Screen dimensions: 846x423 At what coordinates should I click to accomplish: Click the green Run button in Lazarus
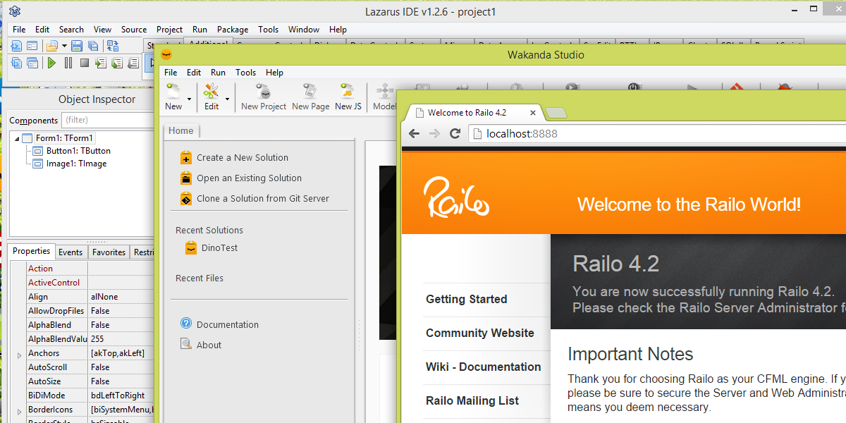tap(51, 63)
